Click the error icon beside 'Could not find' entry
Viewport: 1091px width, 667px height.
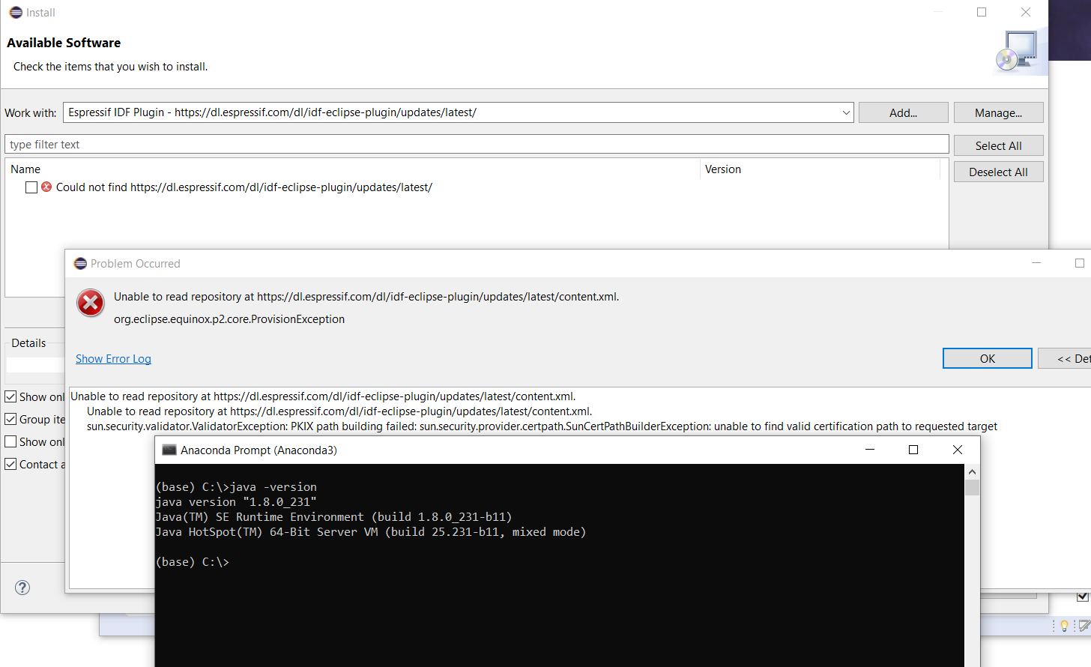[45, 187]
